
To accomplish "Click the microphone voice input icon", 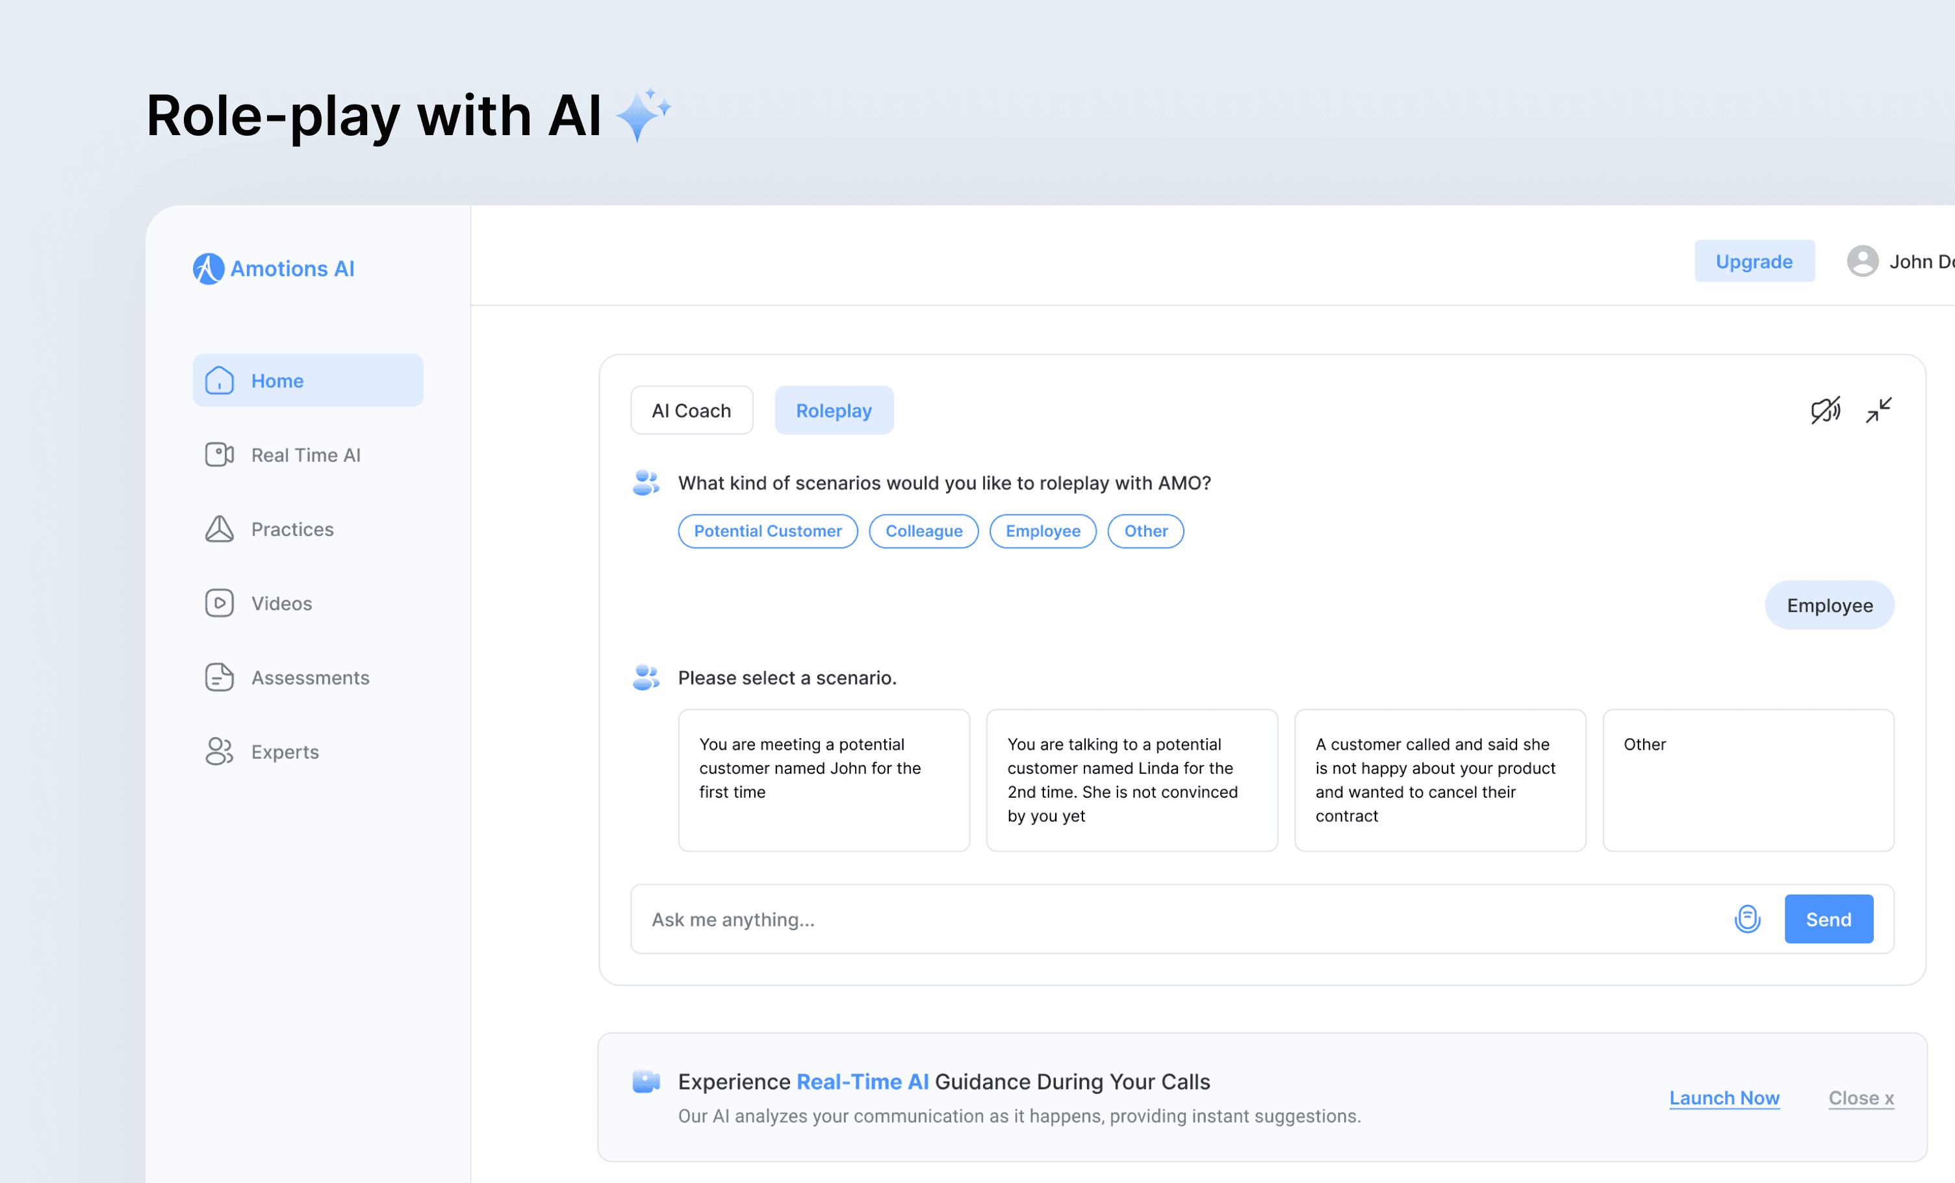I will [x=1747, y=919].
